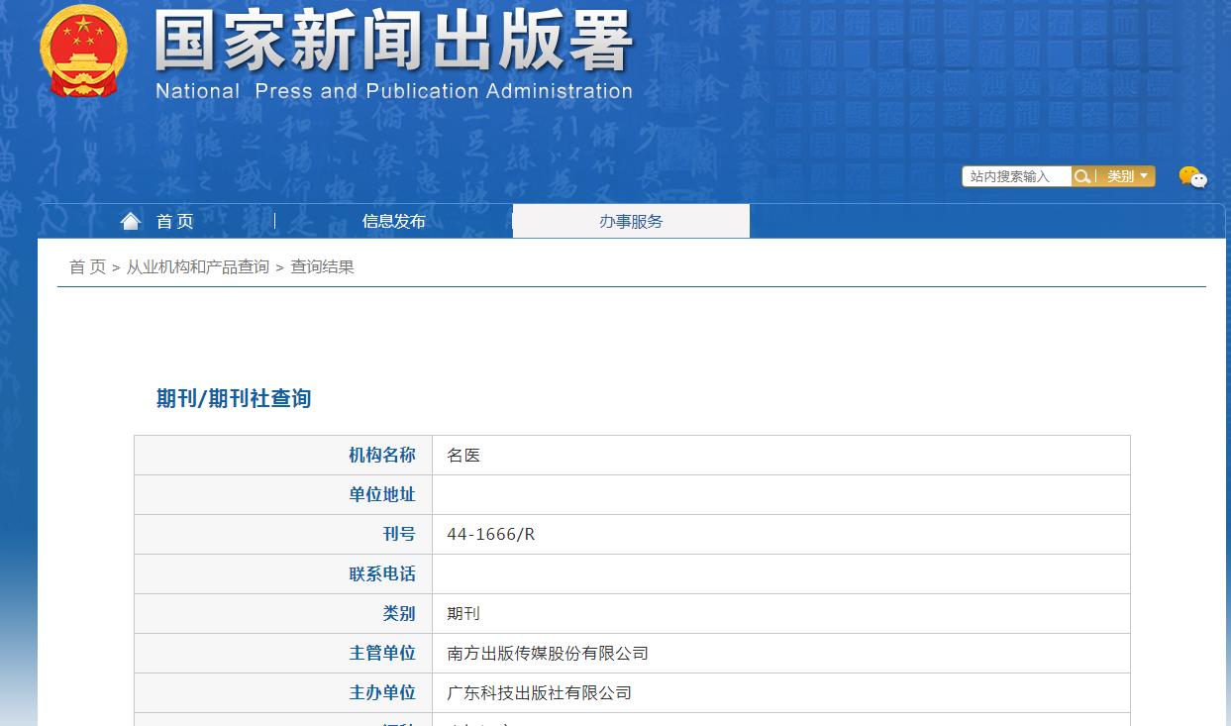
Task: Expand the search category selector
Action: (x=1127, y=176)
